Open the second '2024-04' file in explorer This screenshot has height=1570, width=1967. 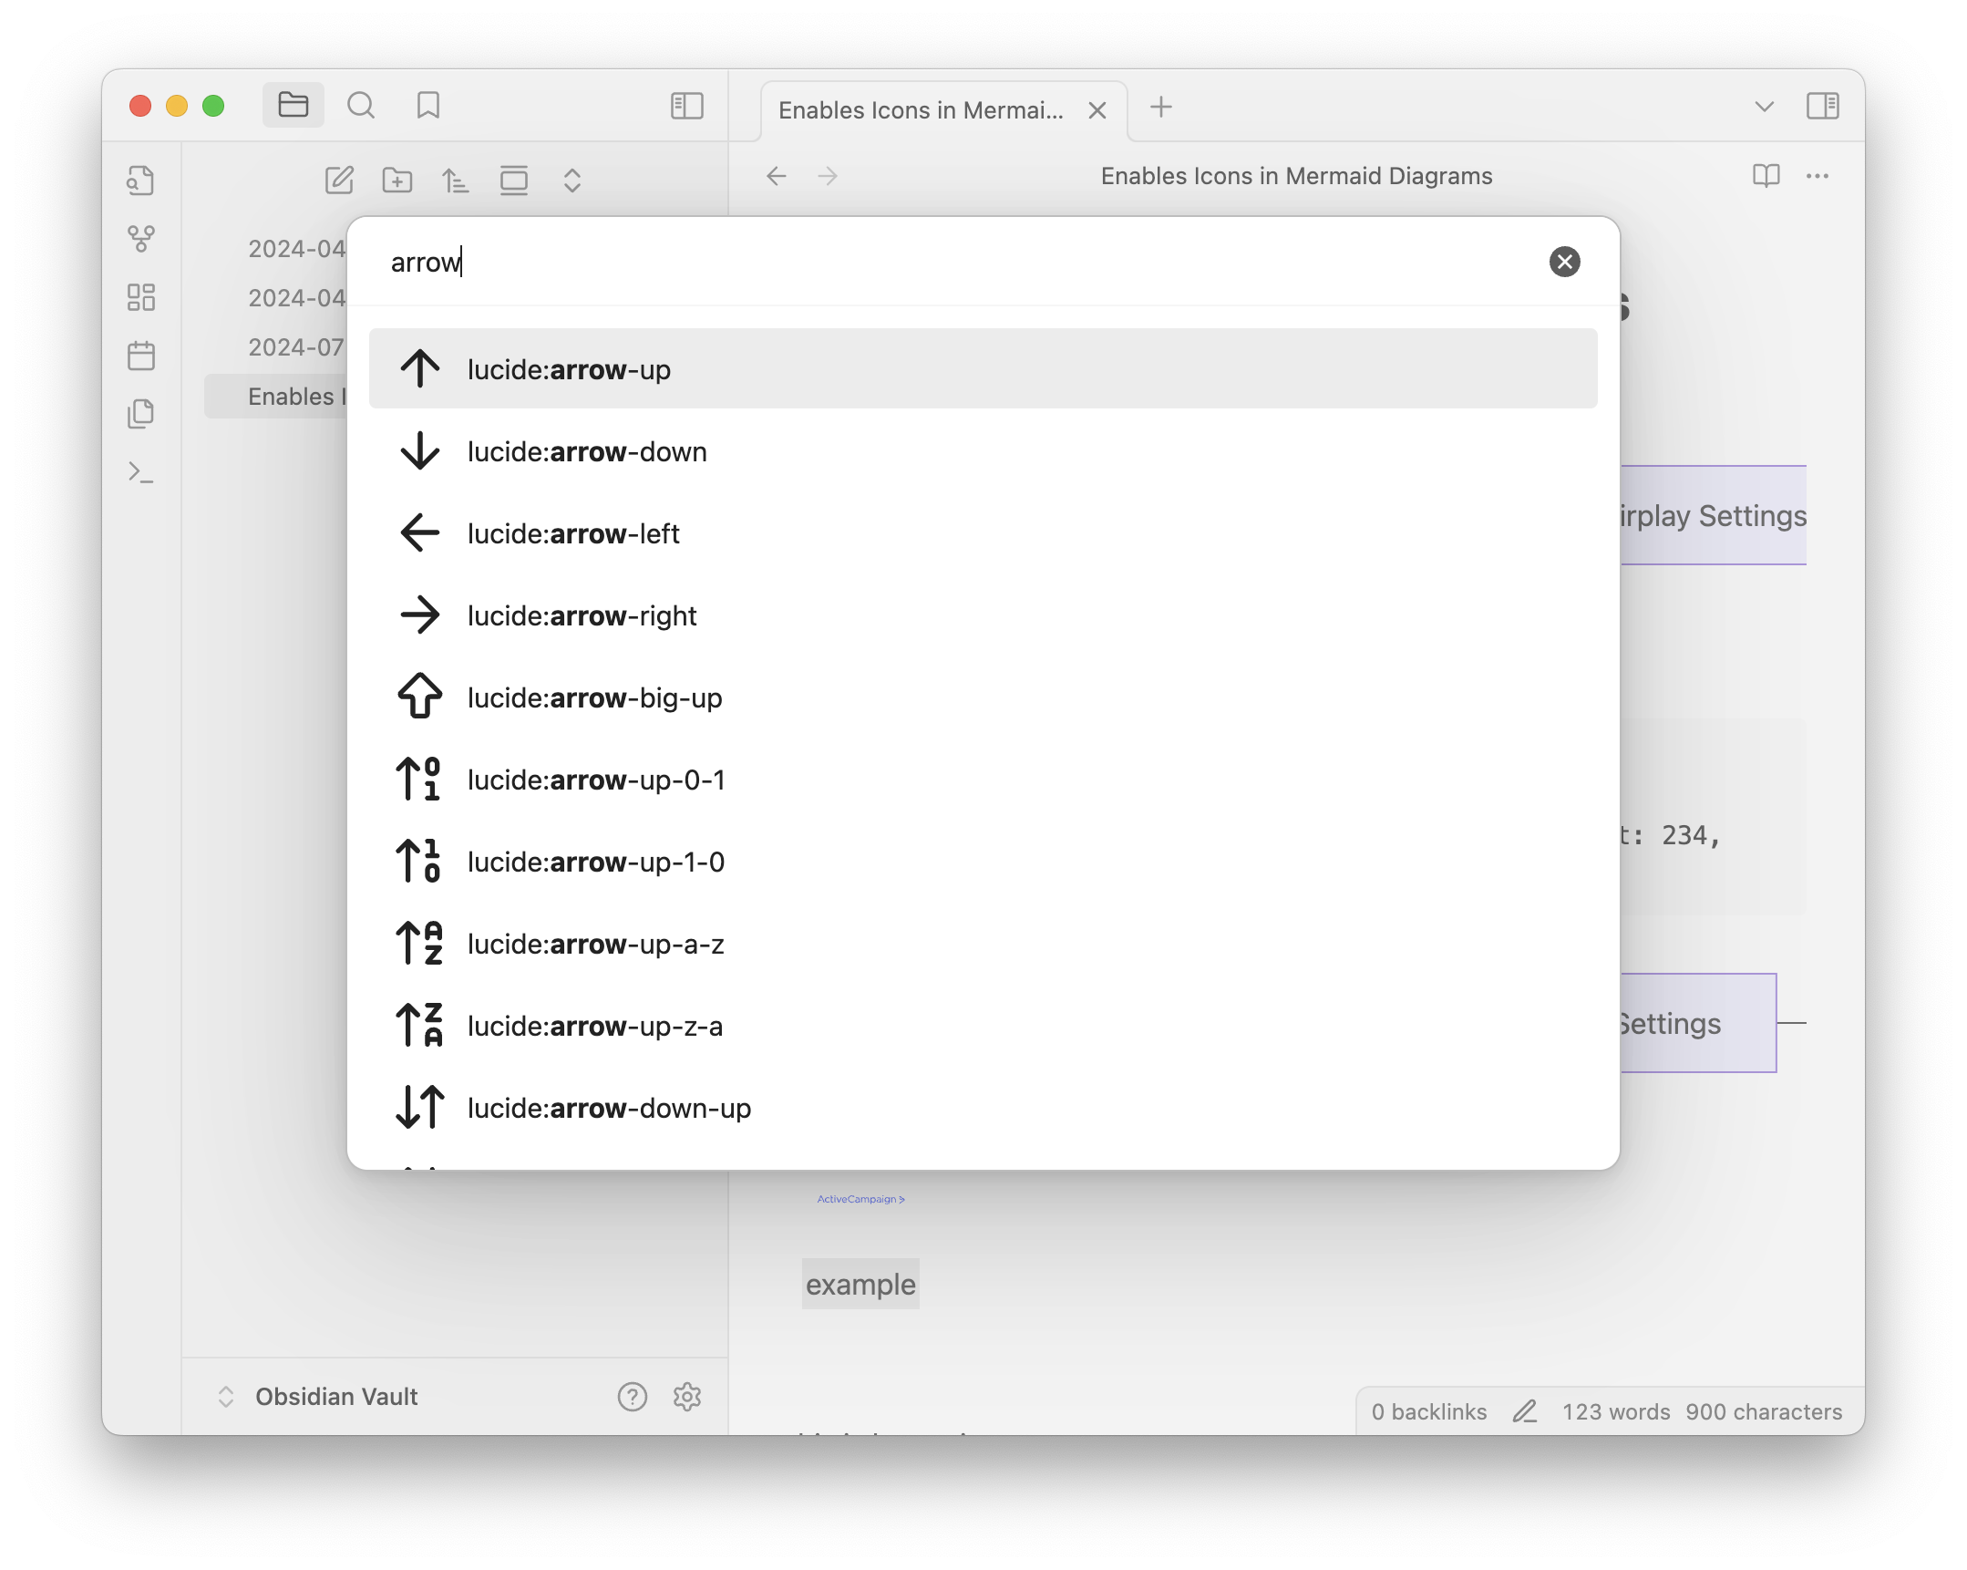click(275, 297)
